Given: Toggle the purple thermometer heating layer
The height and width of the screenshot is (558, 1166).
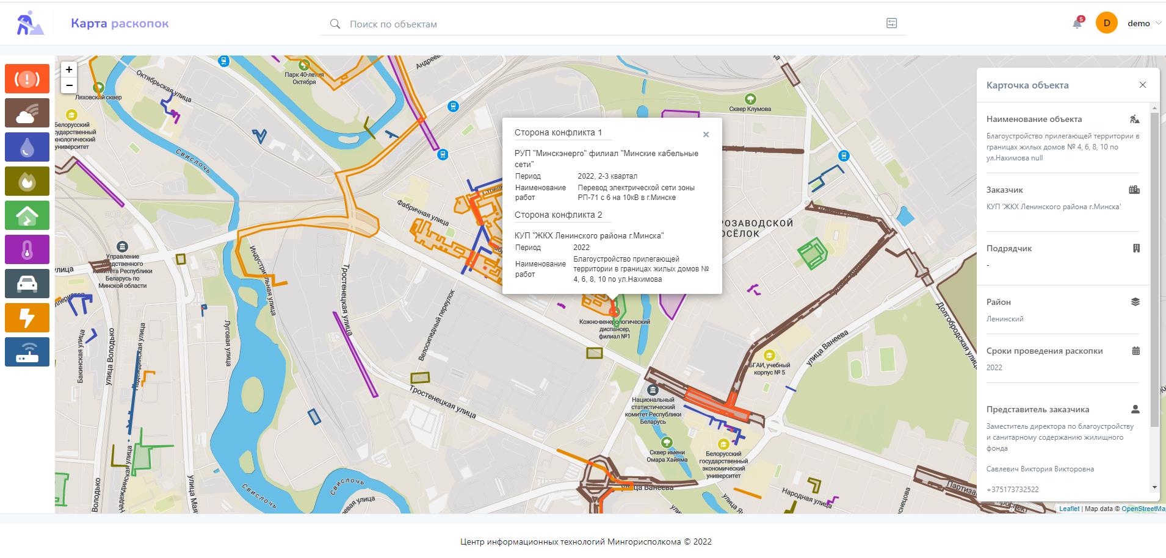Looking at the screenshot, I should (27, 249).
